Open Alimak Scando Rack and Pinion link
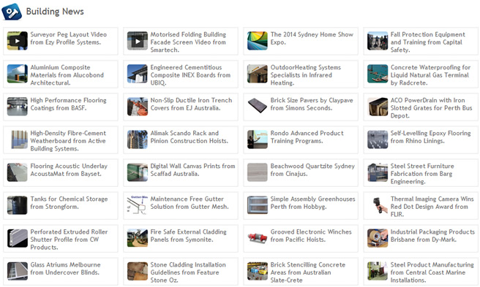Screen dimensions: 480x287 (190, 137)
